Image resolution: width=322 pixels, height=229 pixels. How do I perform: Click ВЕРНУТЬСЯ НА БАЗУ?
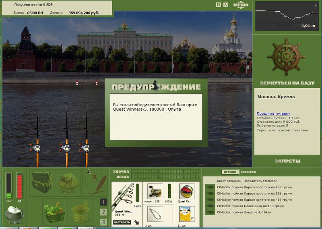point(287,83)
